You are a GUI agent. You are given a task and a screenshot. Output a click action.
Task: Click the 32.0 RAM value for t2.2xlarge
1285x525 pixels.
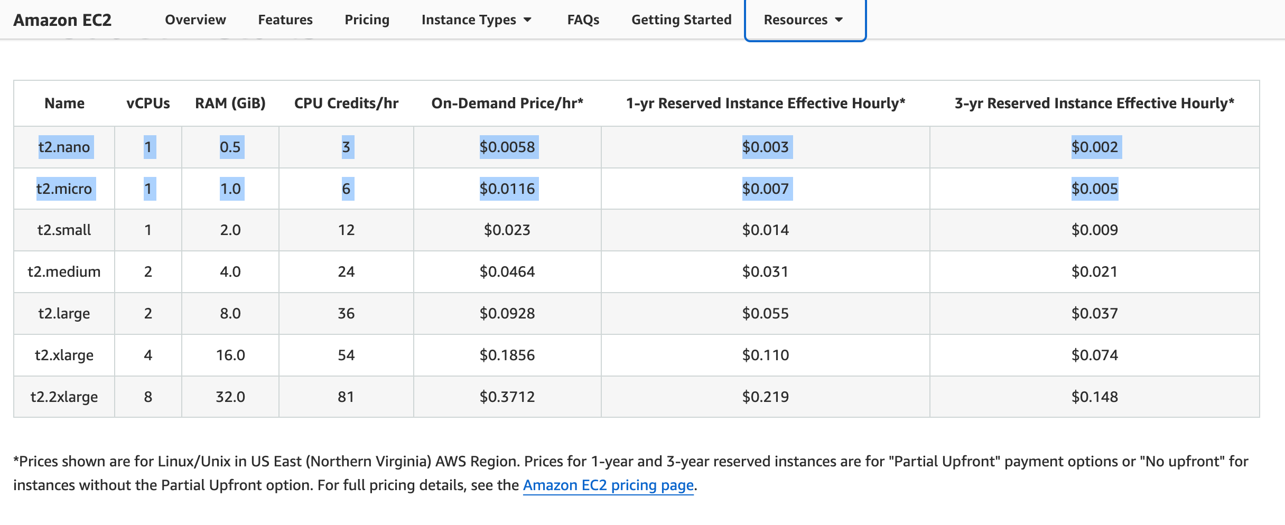click(x=230, y=397)
